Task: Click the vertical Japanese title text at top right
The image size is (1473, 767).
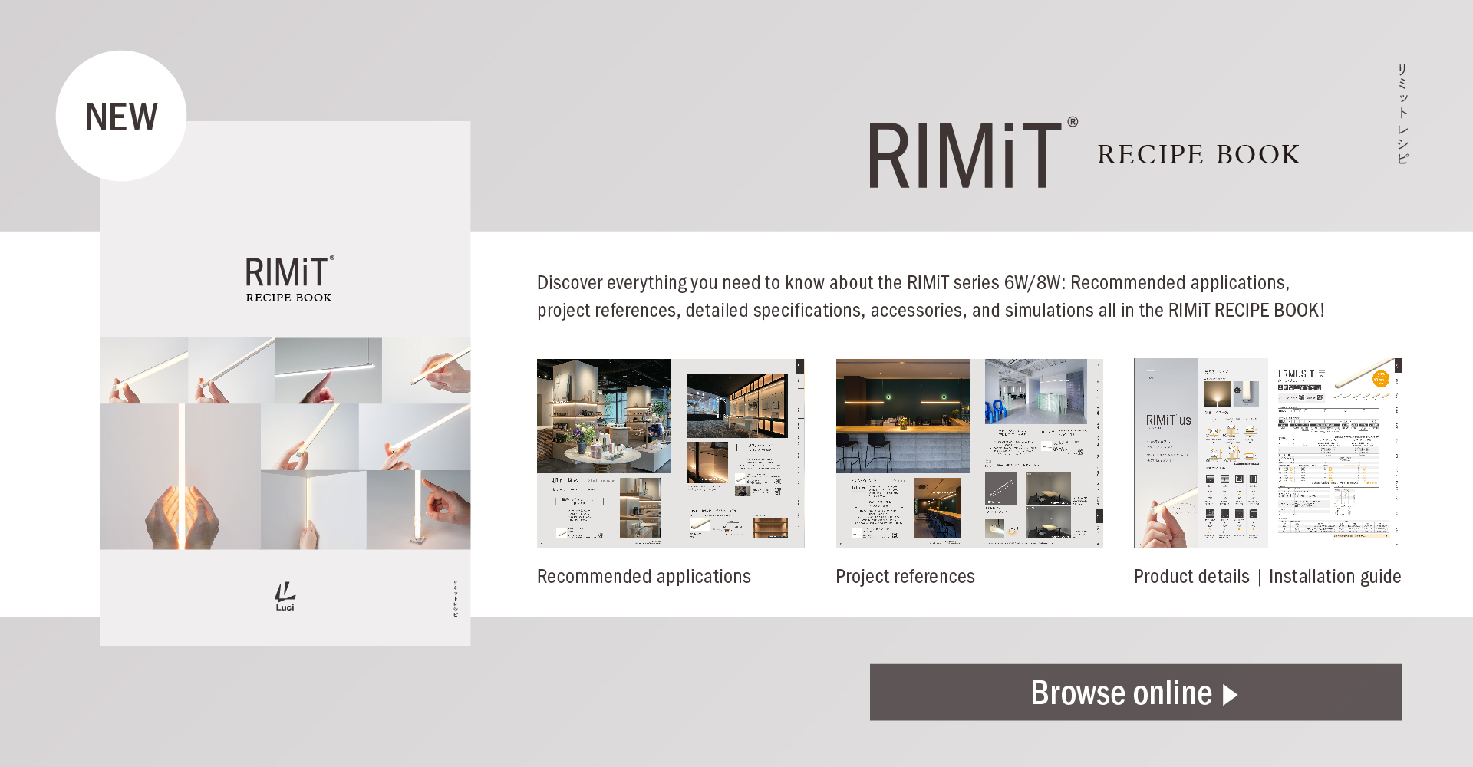Action: [x=1402, y=114]
